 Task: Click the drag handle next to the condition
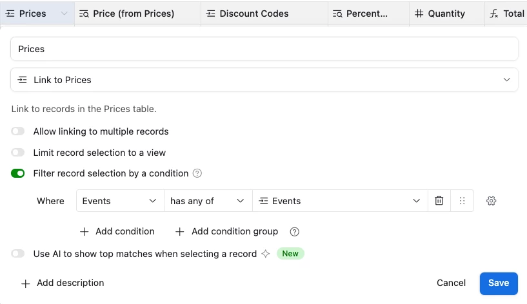pos(462,201)
